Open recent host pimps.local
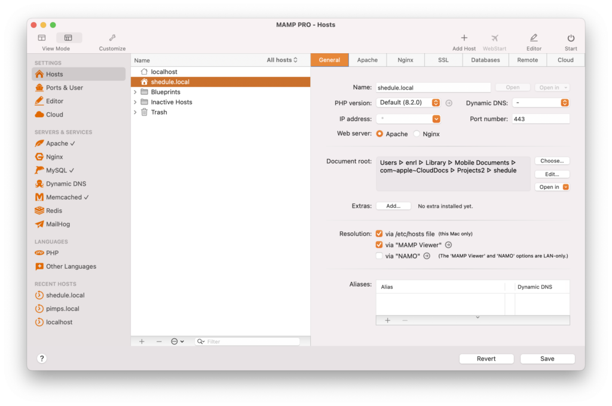 point(78,309)
